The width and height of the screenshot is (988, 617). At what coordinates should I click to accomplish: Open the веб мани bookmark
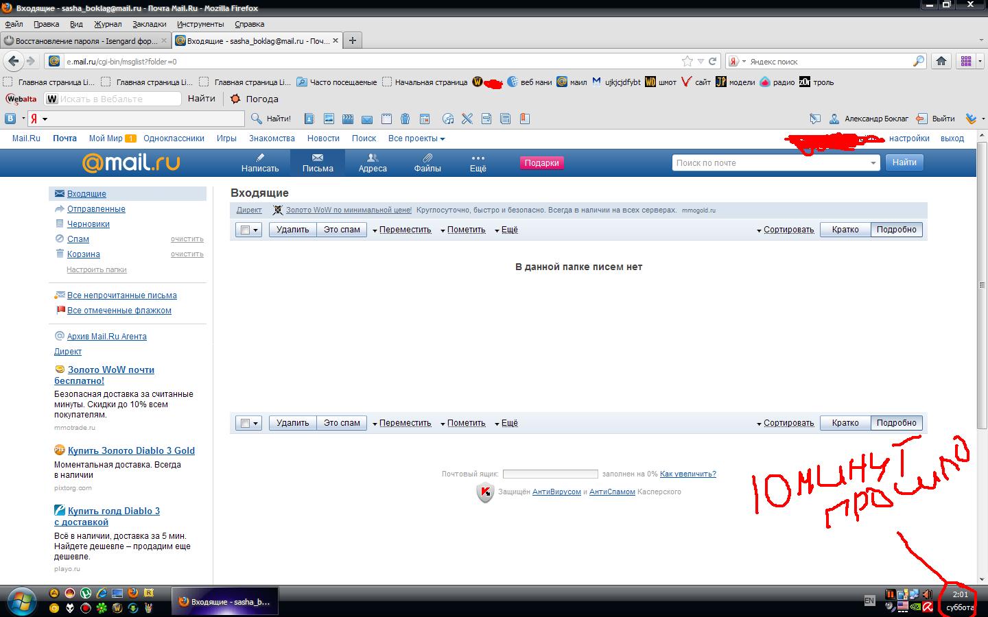pyautogui.click(x=529, y=82)
